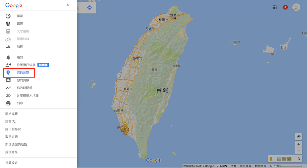Viewport: 307px width, 168px height.
Task: Click the blue directions arrow button
Action: 89,8
